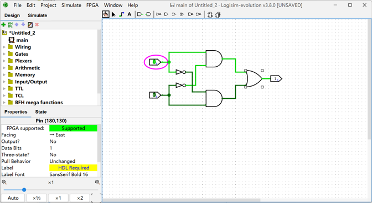Expand the BFH mega functions folder
This screenshot has height=203, width=372.
click(4, 103)
